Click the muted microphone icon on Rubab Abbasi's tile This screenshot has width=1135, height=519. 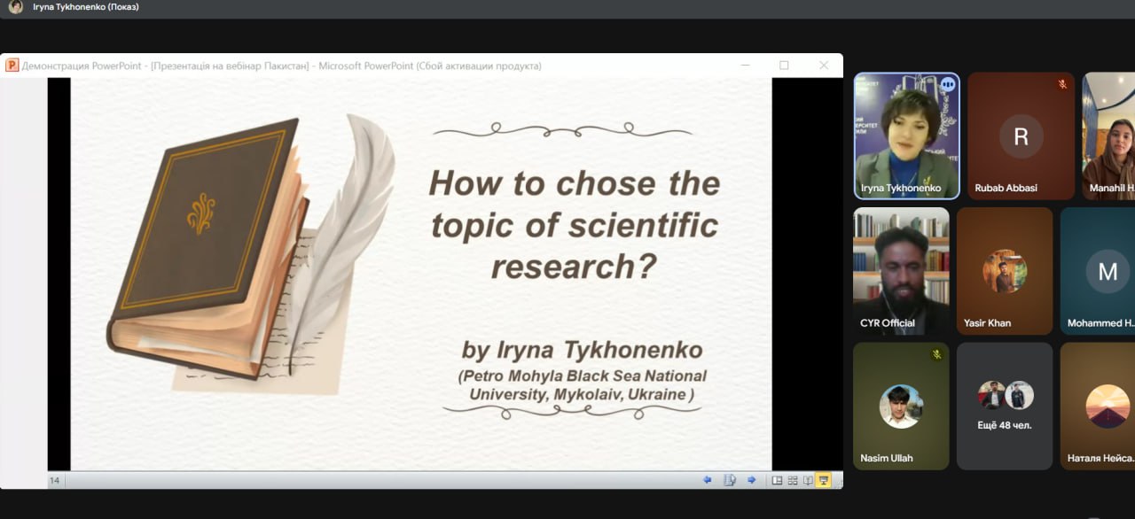[x=1062, y=84]
